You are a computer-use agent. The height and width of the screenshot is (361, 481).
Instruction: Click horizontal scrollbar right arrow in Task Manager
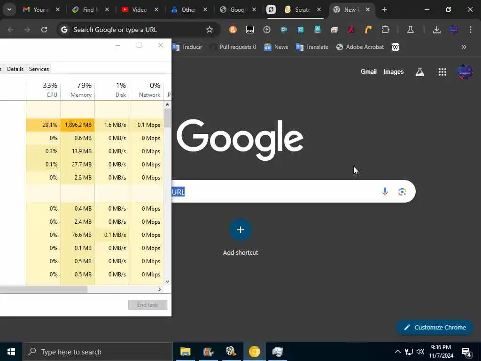point(160,289)
